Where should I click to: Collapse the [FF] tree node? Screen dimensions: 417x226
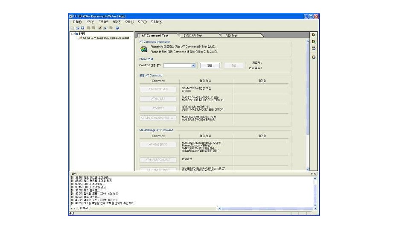(72, 34)
